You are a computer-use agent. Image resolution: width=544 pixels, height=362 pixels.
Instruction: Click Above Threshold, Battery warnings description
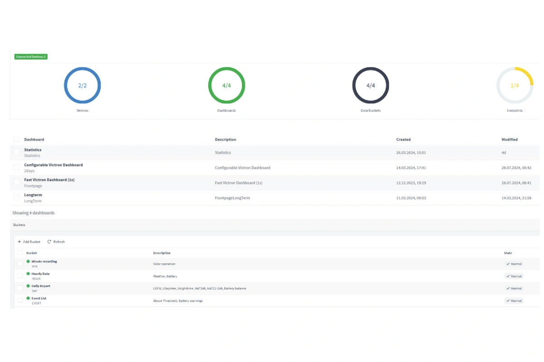click(178, 301)
